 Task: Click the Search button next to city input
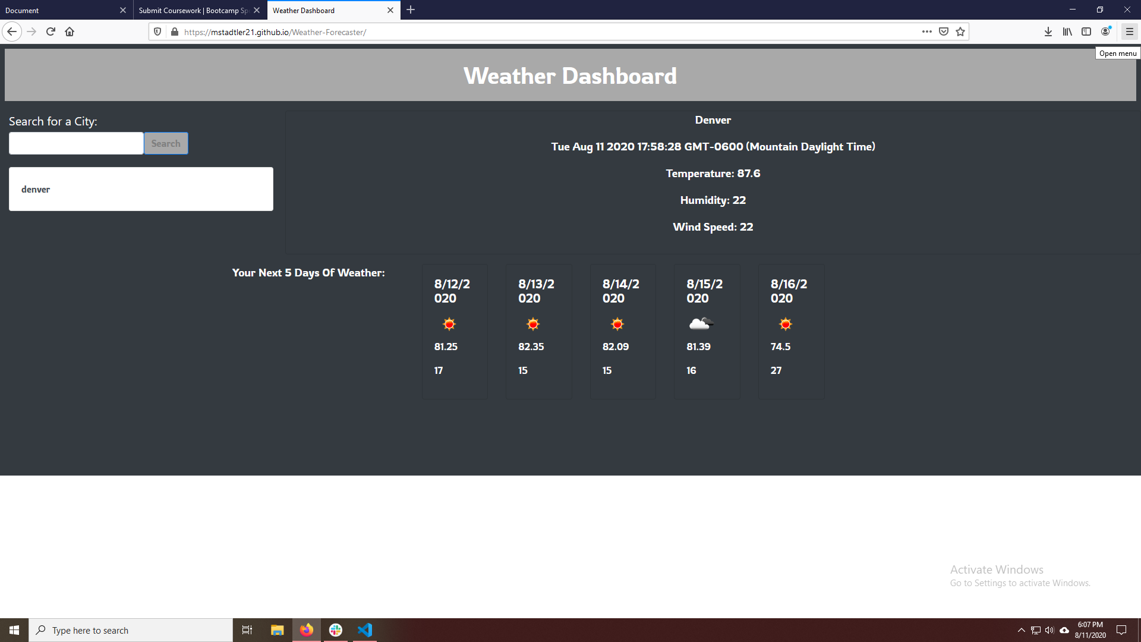click(165, 143)
